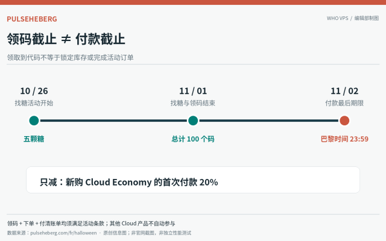Click the 'WHO VPS / 编辑部制图' header label
The width and height of the screenshot is (386, 241).
[353, 18]
